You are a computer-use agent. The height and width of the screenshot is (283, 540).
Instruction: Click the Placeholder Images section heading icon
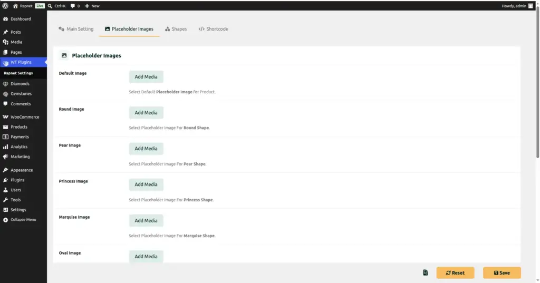64,55
